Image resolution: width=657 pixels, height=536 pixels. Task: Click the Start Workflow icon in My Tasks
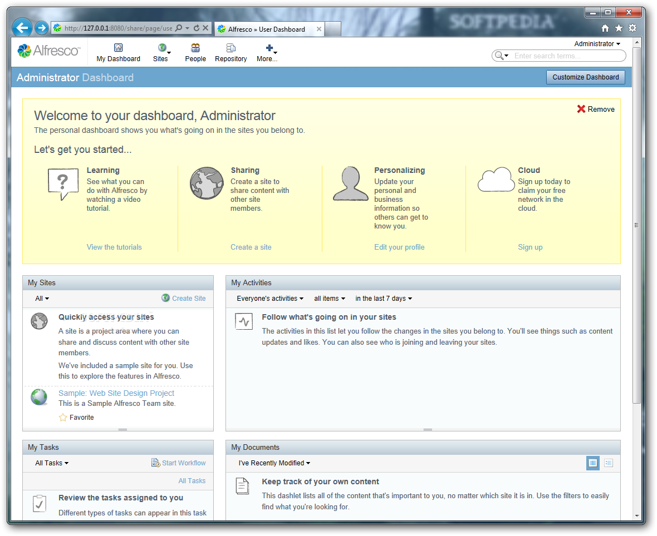[155, 463]
